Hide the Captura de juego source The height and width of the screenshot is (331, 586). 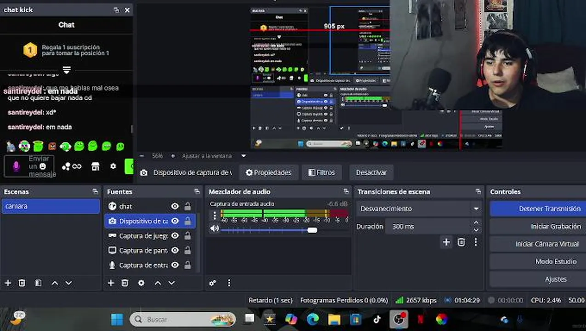point(175,236)
